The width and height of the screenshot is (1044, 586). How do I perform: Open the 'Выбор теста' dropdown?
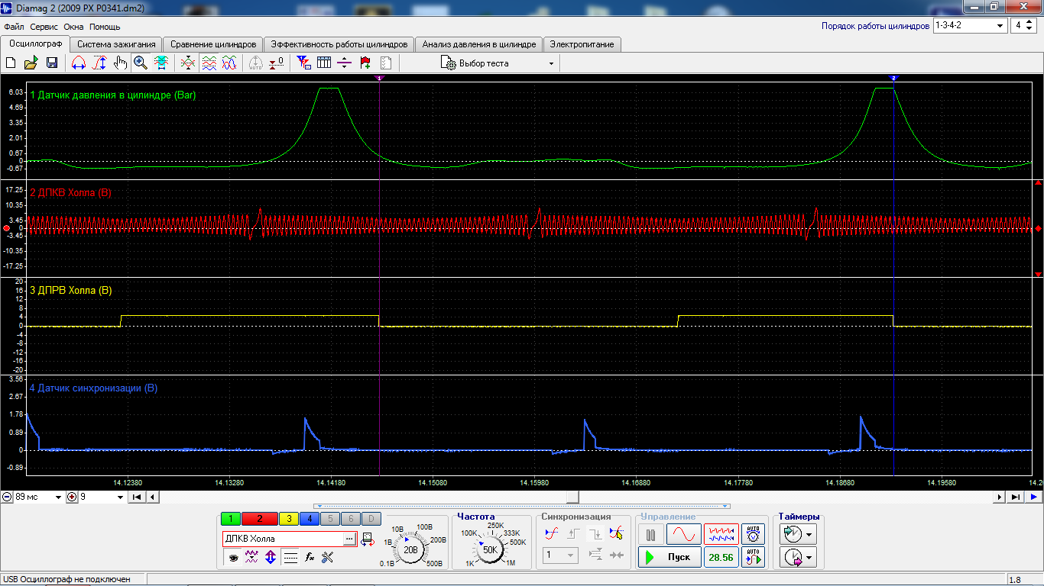click(498, 63)
